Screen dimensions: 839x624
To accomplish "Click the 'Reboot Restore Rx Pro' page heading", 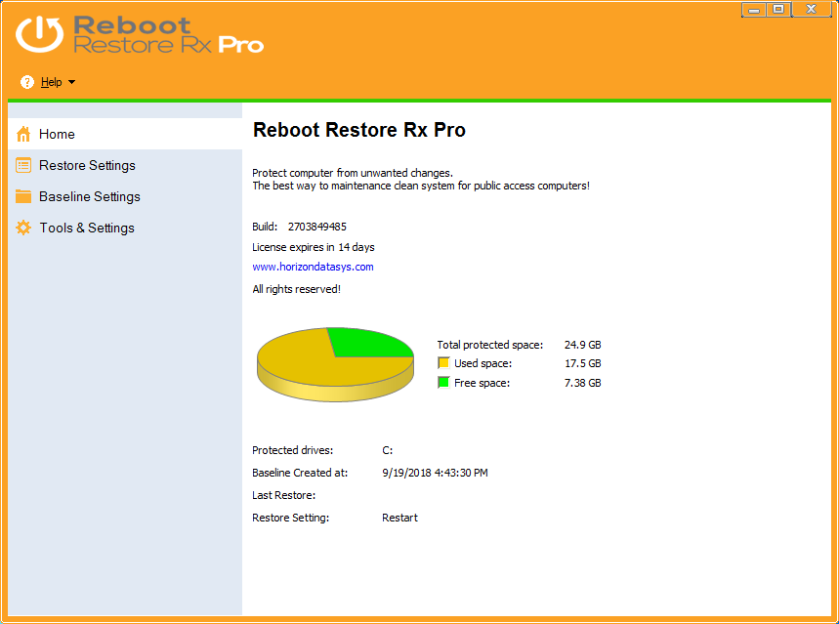I will tap(359, 130).
